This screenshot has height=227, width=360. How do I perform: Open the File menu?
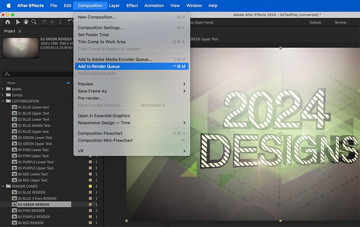tap(53, 5)
